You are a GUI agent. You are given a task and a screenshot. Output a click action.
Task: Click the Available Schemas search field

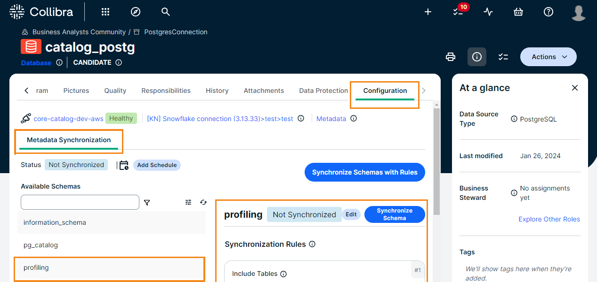(x=80, y=202)
